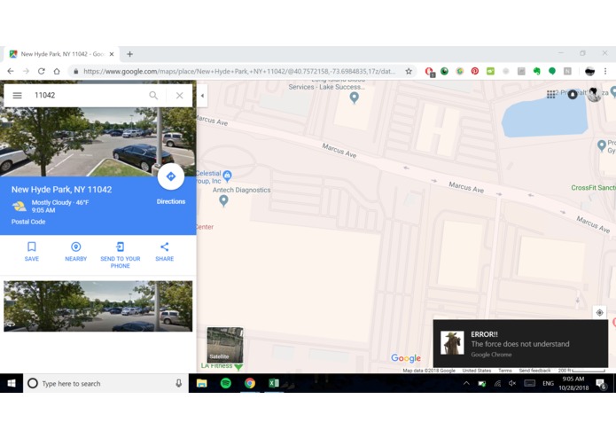Image resolution: width=616 pixels, height=438 pixels.
Task: Open the Action Center notifications icon
Action: click(601, 384)
